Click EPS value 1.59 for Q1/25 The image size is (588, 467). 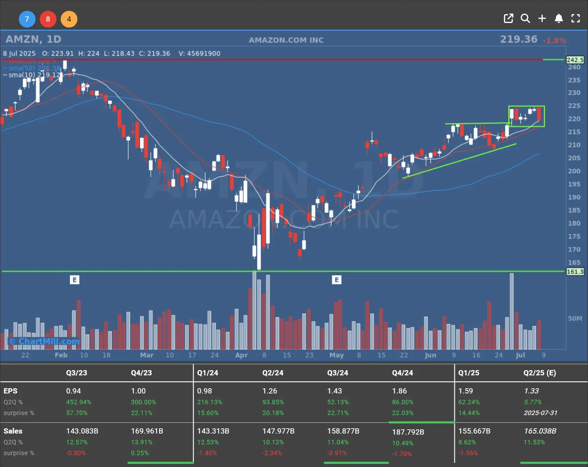click(466, 391)
